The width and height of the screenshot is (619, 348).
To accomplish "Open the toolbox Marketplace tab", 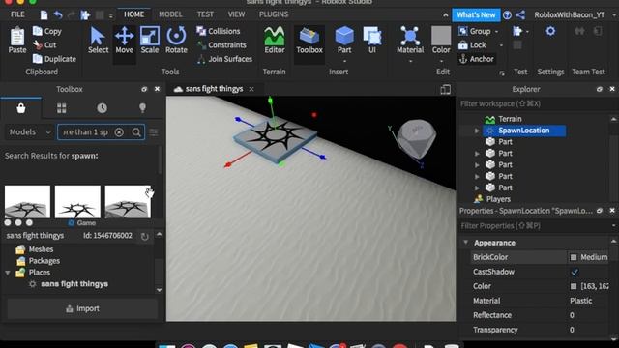I will pos(21,107).
